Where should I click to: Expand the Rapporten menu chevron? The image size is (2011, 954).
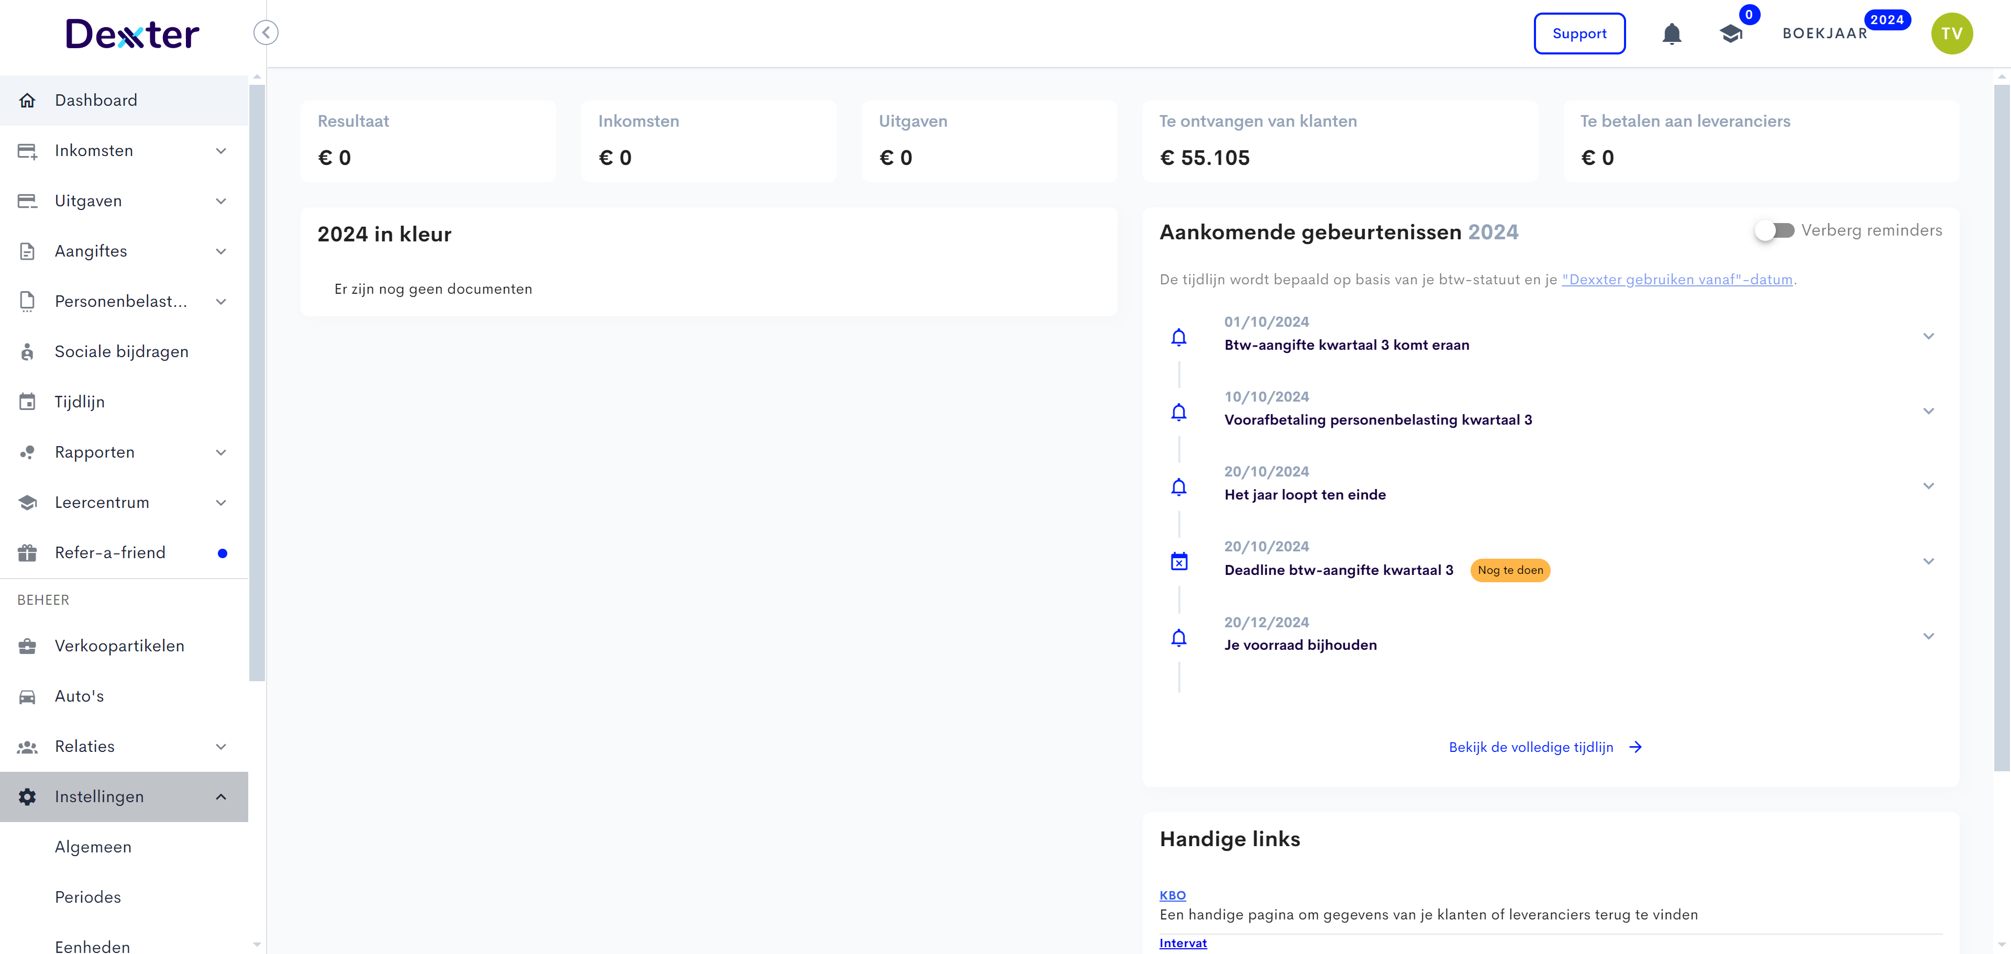click(x=221, y=453)
